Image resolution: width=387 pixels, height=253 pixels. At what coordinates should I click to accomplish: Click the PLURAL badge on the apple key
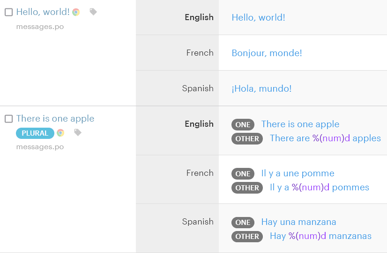[35, 133]
